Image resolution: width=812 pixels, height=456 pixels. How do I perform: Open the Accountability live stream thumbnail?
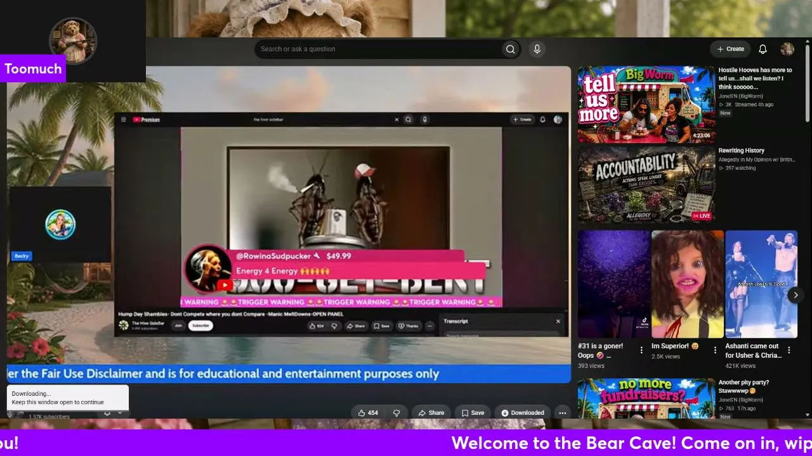(646, 185)
